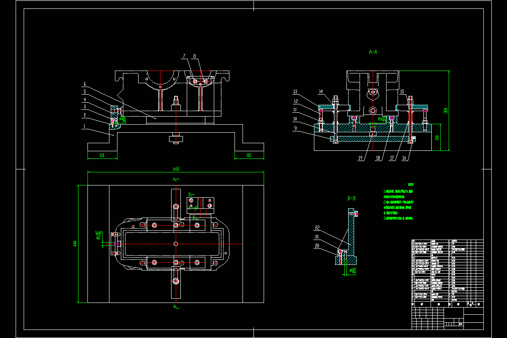Click part balloon number 3

click(84, 107)
